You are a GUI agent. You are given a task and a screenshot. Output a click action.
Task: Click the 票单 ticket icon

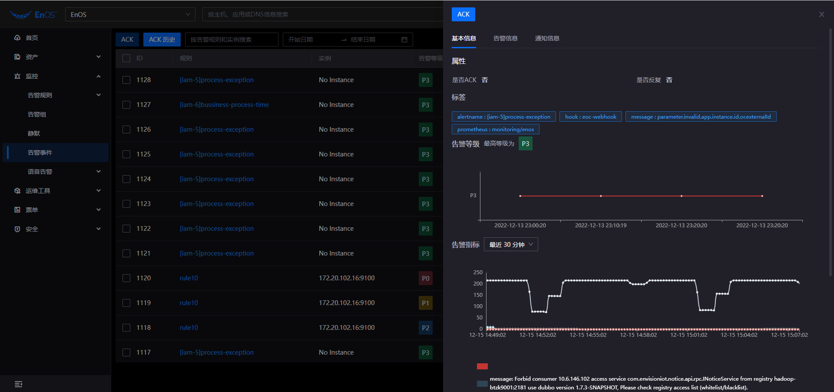(x=17, y=210)
